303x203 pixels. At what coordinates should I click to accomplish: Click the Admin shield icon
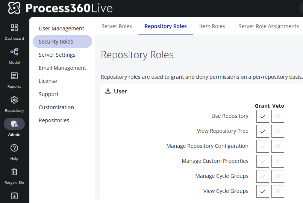coord(14,124)
